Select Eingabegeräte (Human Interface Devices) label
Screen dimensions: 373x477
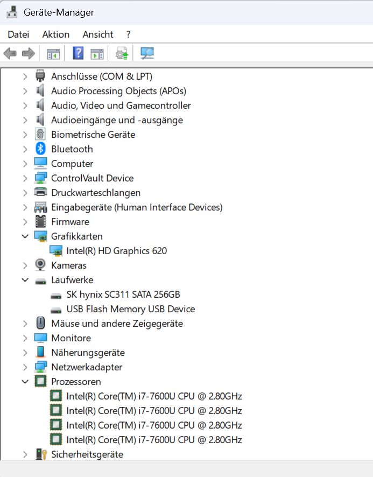(x=137, y=207)
